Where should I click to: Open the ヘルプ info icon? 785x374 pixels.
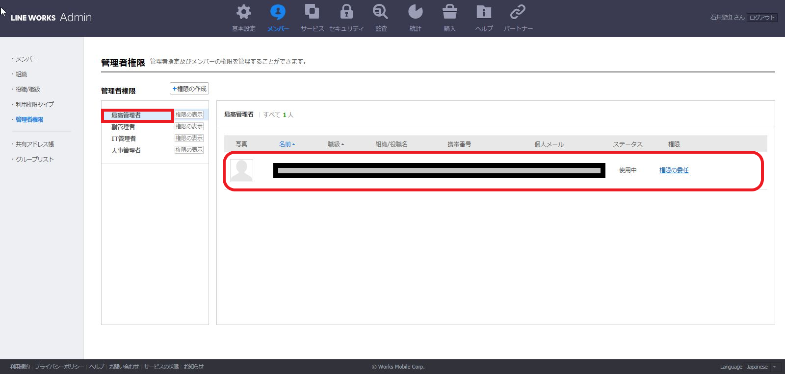484,12
